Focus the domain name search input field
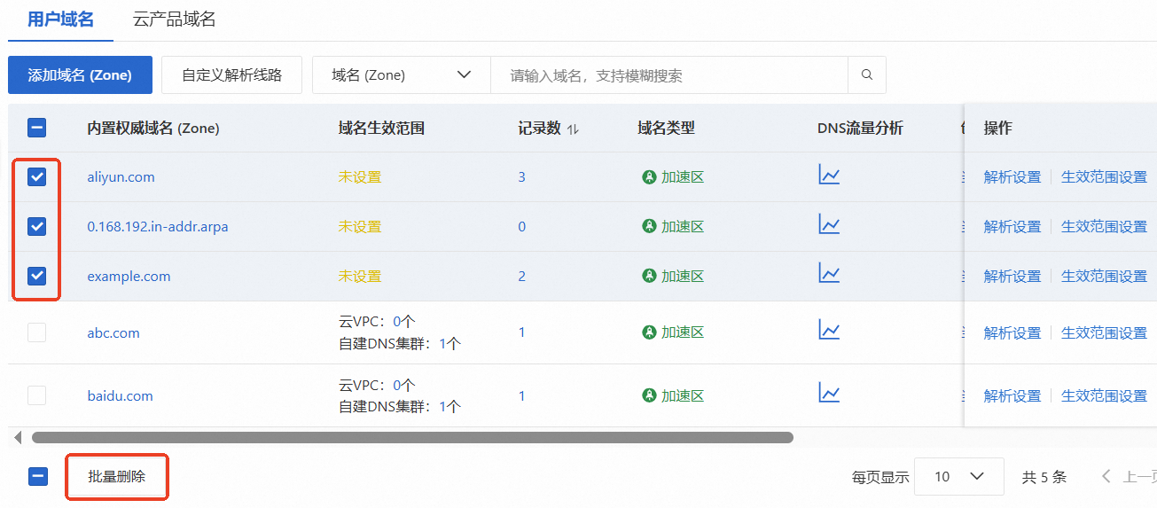This screenshot has width=1157, height=508. (668, 75)
